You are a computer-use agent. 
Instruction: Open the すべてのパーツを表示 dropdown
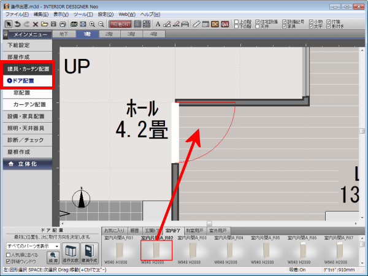pyautogui.click(x=33, y=246)
